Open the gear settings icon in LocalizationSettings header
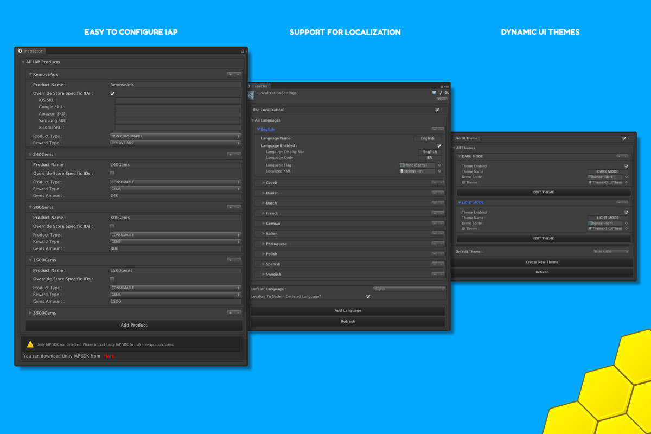 pyautogui.click(x=446, y=93)
